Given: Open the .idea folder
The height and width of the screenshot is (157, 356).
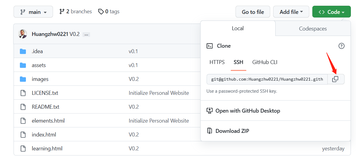Looking at the screenshot, I should coord(37,51).
